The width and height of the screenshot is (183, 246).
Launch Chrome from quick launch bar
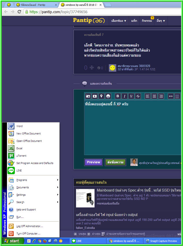tap(40, 241)
